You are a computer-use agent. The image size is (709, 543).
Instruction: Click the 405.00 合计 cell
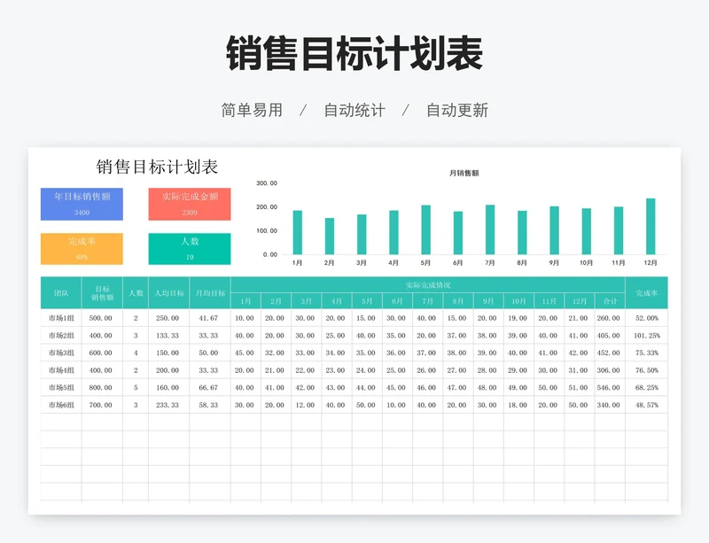click(x=609, y=336)
